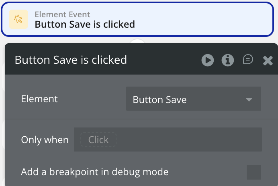Image resolution: width=278 pixels, height=186 pixels.
Task: Click the empty area of the Only when field
Action: [189, 140]
